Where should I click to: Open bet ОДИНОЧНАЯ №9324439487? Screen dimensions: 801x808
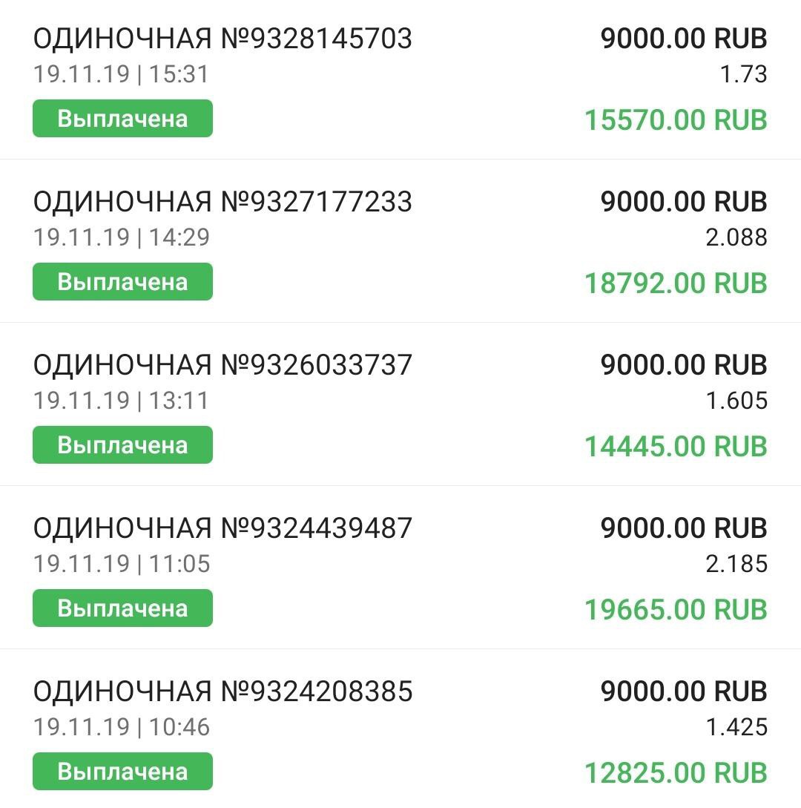point(222,528)
